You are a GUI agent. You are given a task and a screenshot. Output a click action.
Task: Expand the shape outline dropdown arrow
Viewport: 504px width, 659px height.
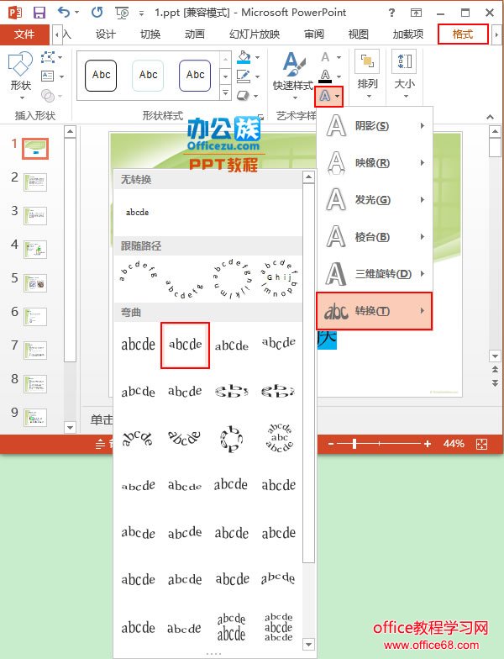(x=257, y=76)
